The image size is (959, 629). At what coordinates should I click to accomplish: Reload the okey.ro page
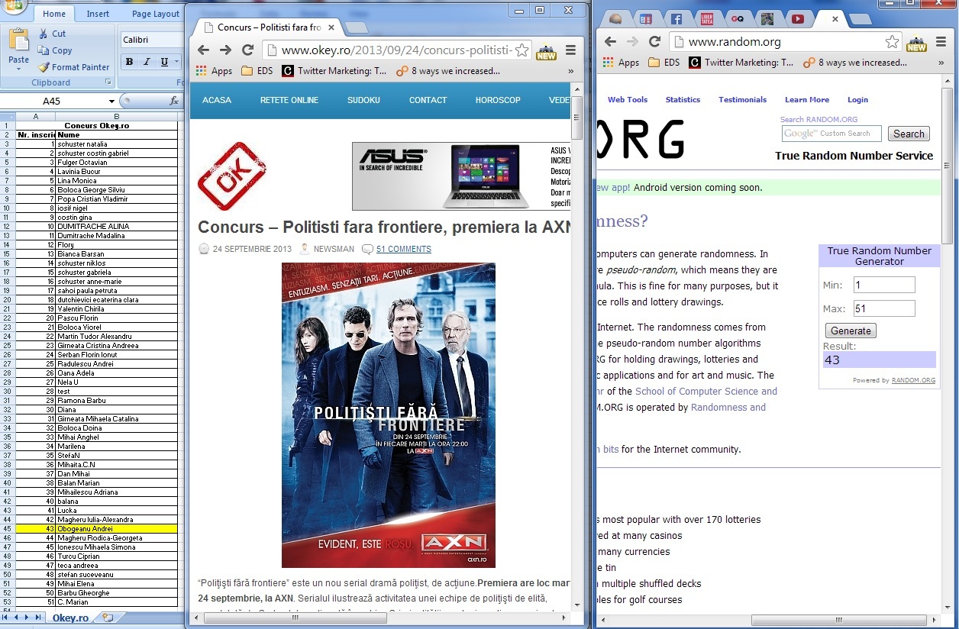[247, 50]
